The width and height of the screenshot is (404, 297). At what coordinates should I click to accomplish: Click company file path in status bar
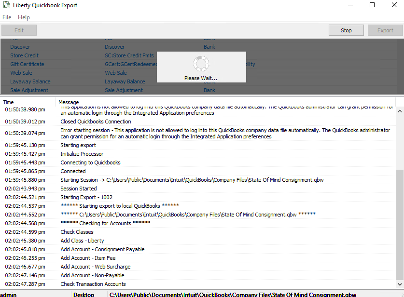(x=233, y=295)
